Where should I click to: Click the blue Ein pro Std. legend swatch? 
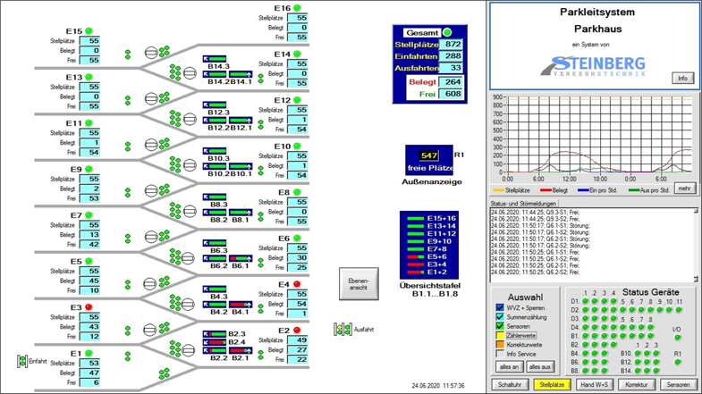[583, 190]
